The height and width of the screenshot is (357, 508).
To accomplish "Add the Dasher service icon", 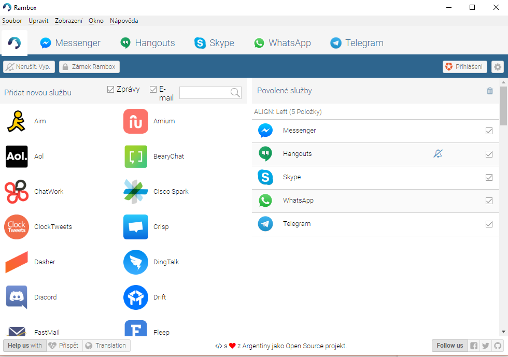I will click(17, 262).
